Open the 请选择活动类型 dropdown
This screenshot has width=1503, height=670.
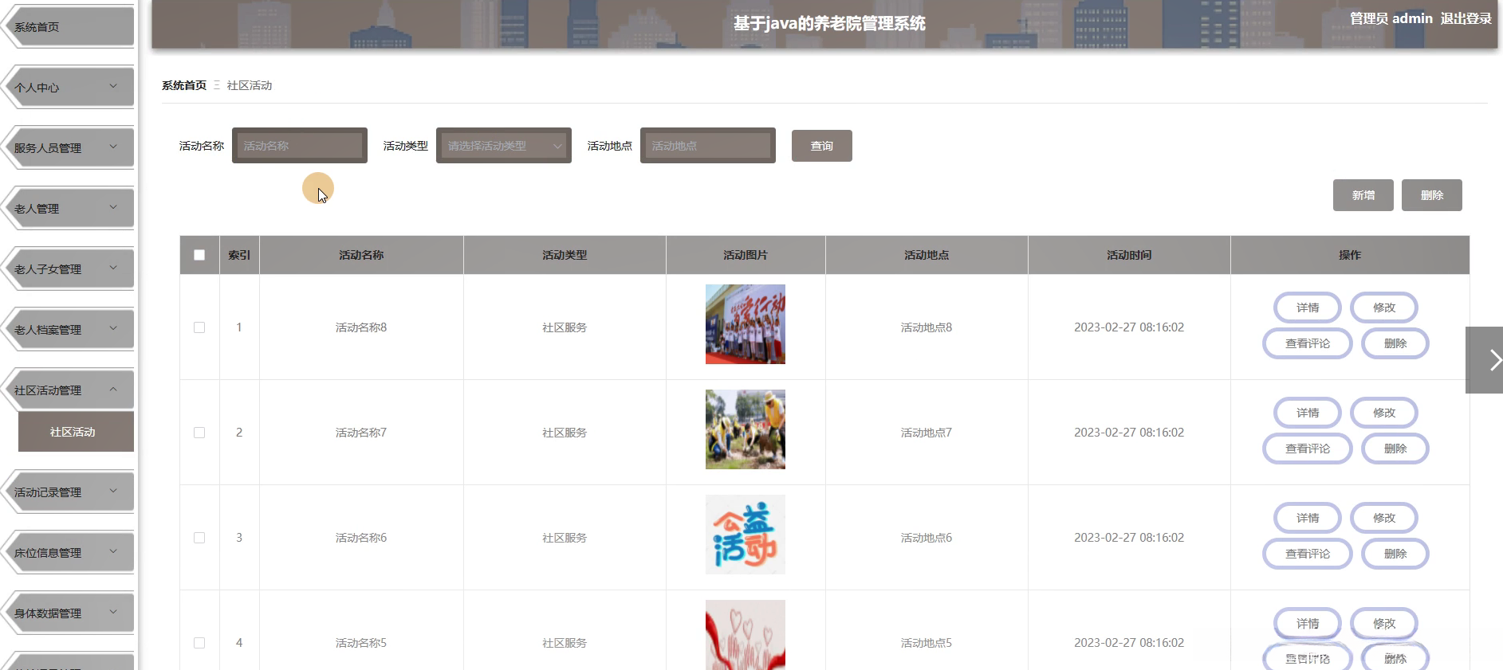click(504, 146)
